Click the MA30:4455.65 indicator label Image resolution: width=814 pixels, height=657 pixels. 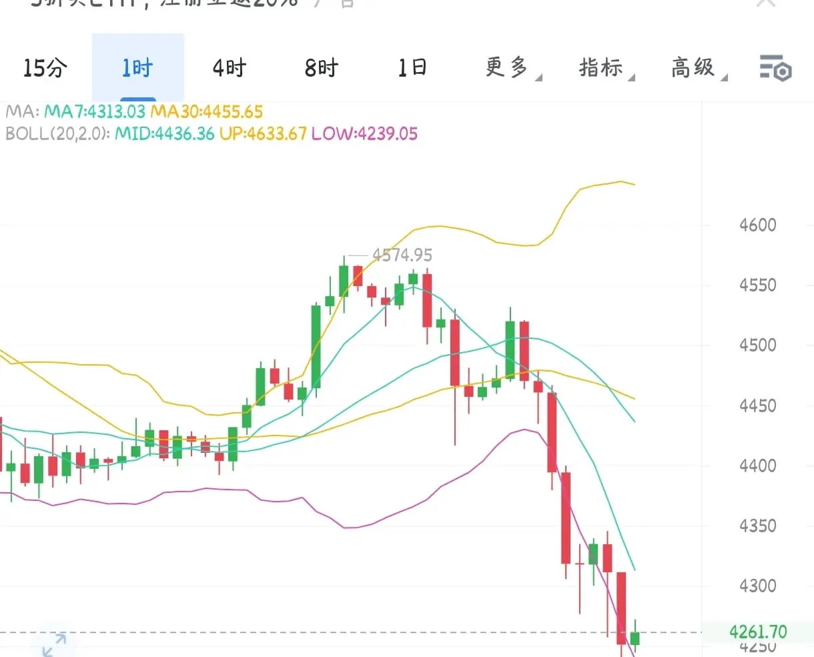(x=207, y=111)
